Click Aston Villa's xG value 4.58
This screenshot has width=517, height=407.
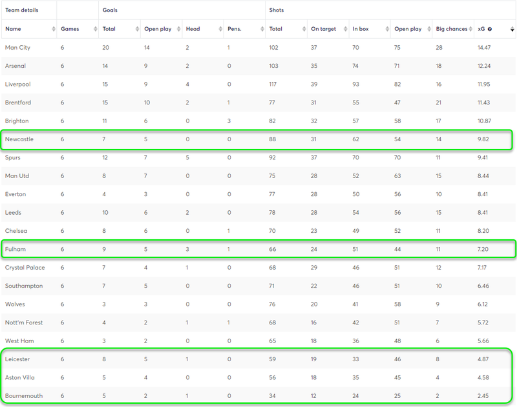[483, 377]
